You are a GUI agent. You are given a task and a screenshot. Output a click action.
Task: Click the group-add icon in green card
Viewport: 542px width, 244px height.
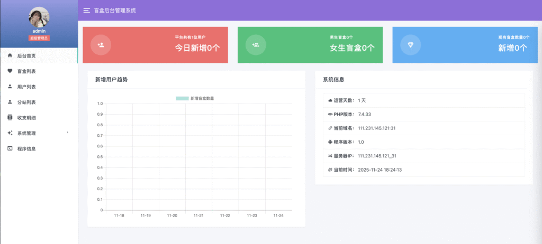[256, 44]
